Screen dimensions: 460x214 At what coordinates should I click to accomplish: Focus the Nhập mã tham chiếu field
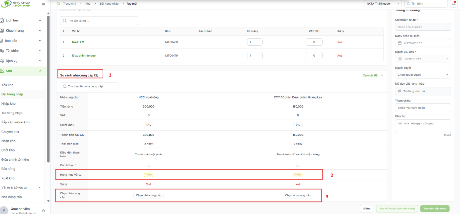tap(423, 108)
